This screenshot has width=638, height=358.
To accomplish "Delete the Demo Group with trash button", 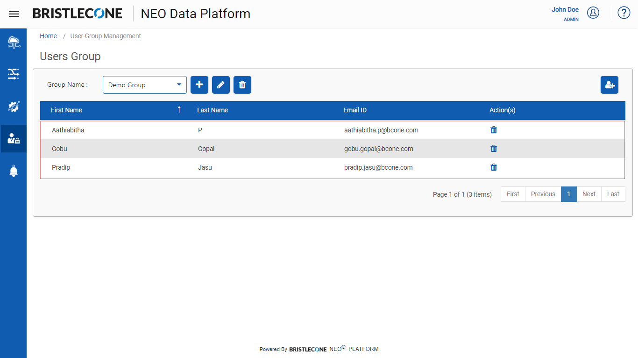I will click(242, 85).
